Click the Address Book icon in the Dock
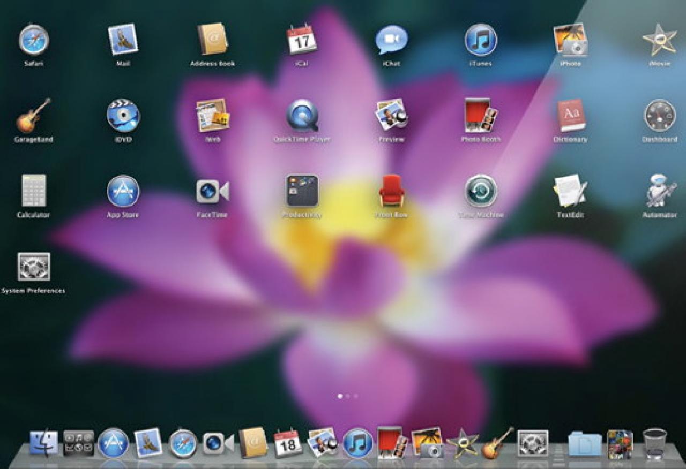This screenshot has height=469, width=686. [x=253, y=442]
